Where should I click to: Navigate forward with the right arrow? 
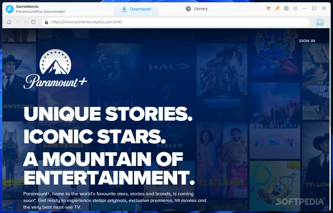click(x=25, y=22)
